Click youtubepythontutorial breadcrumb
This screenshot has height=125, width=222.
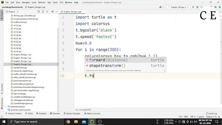pos(12,7)
